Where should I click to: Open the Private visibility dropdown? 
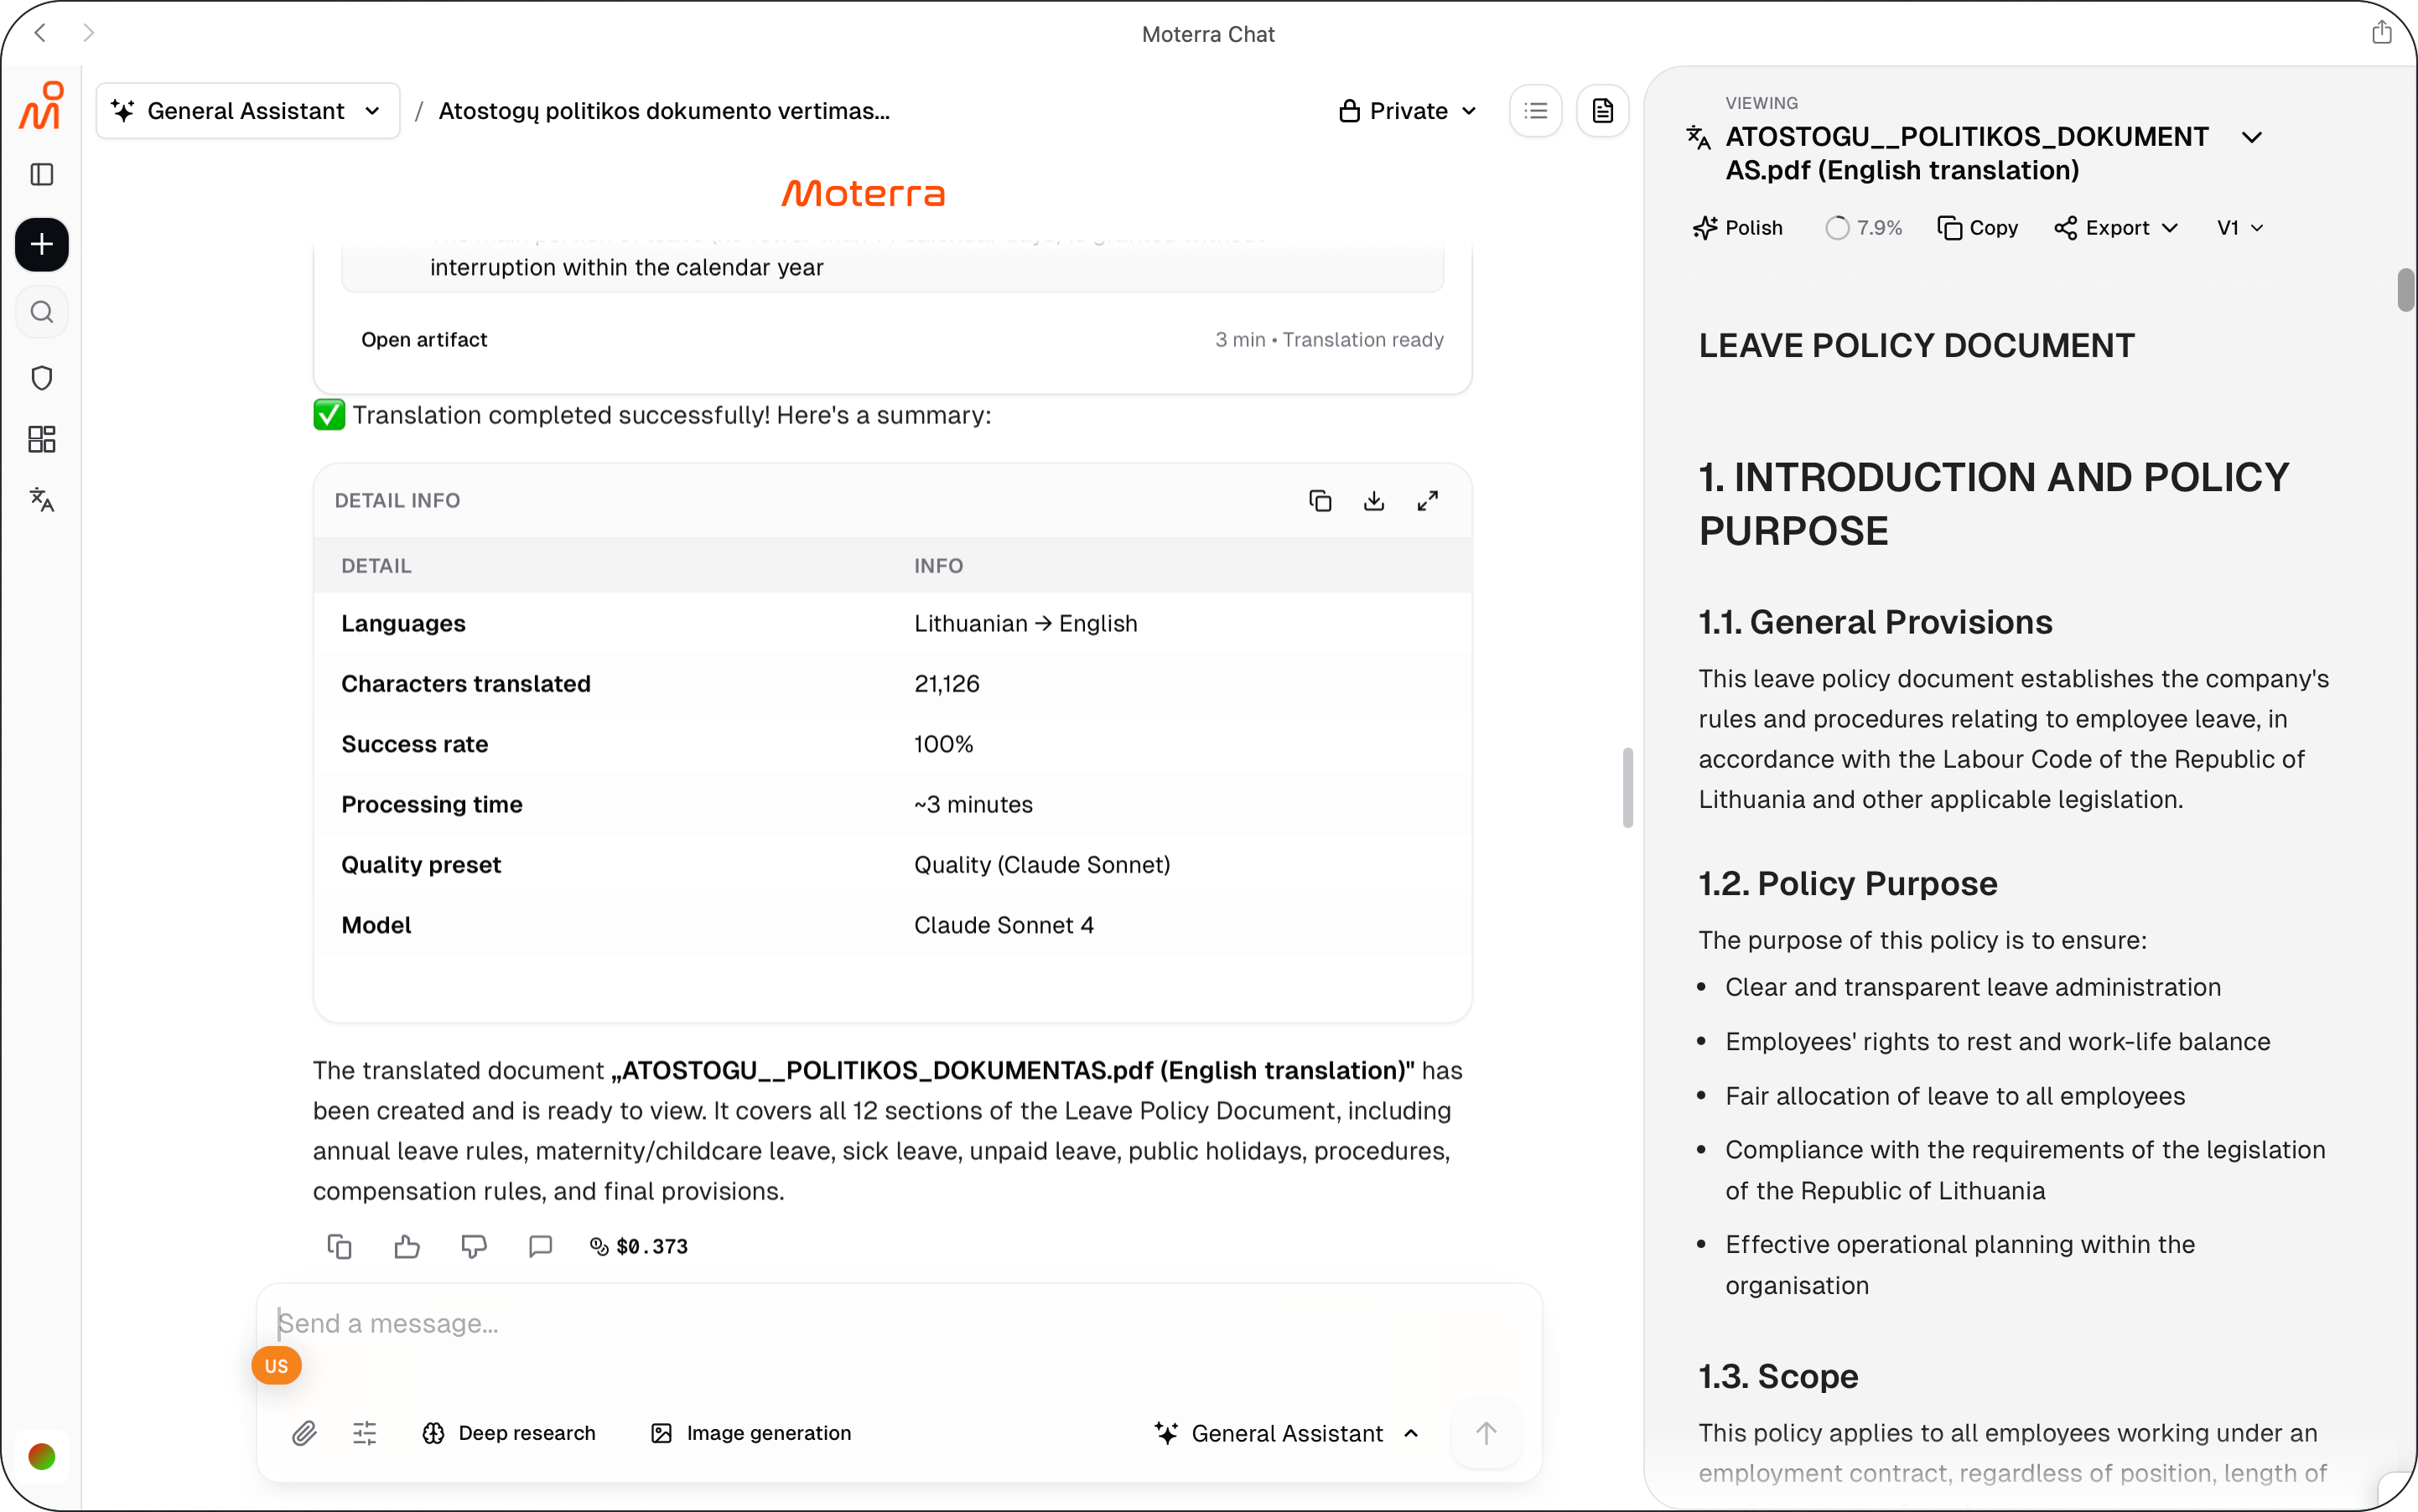click(1409, 110)
